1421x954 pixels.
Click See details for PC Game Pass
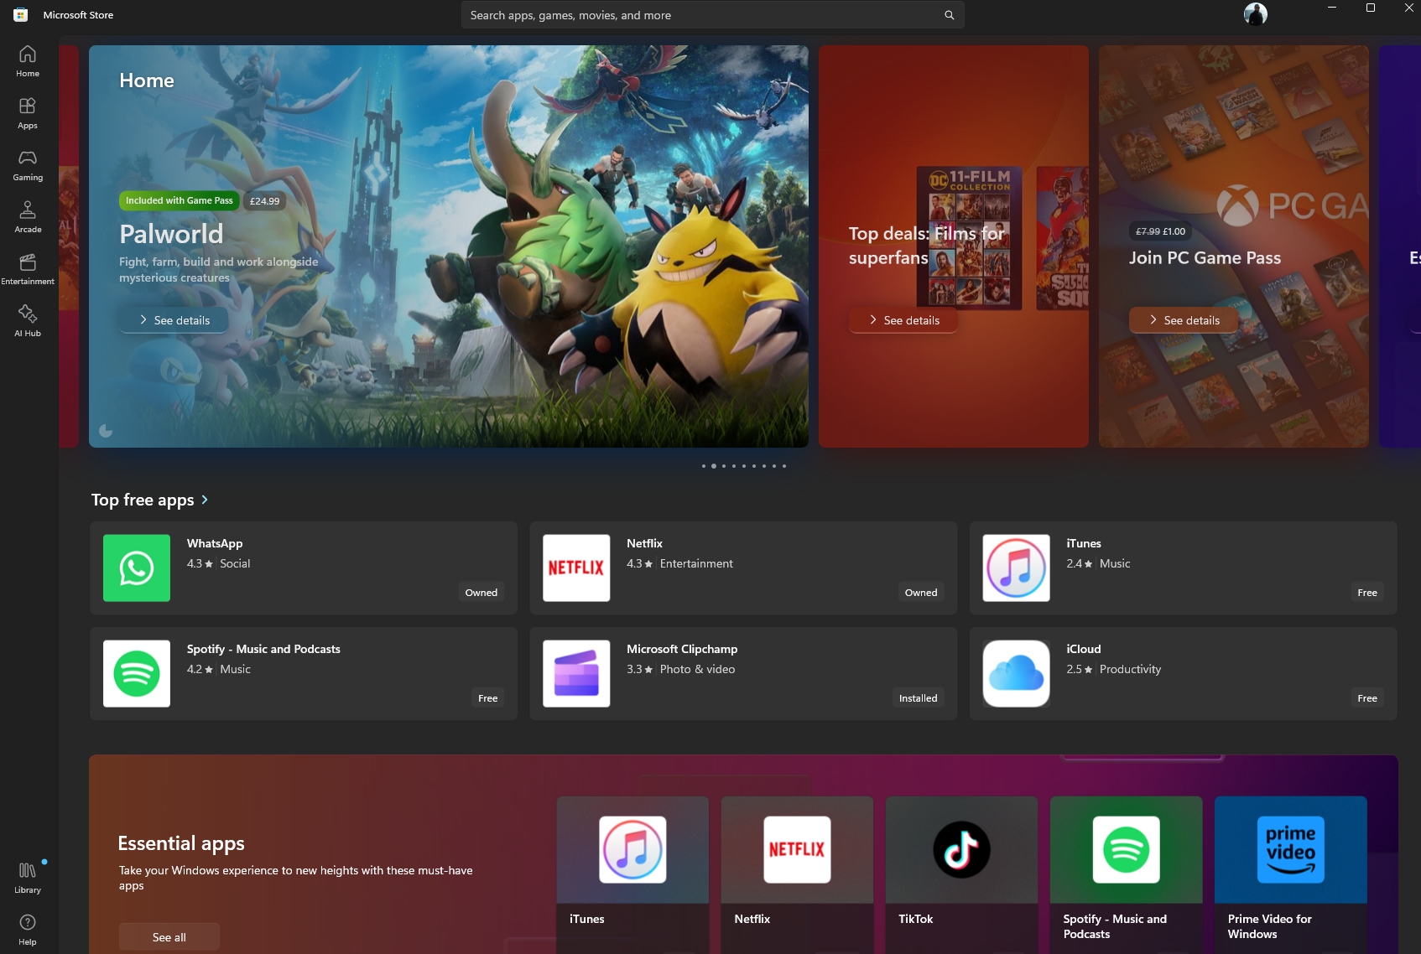[x=1184, y=320]
